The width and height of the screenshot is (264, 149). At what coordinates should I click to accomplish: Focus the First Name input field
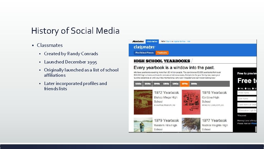[x=247, y=93]
